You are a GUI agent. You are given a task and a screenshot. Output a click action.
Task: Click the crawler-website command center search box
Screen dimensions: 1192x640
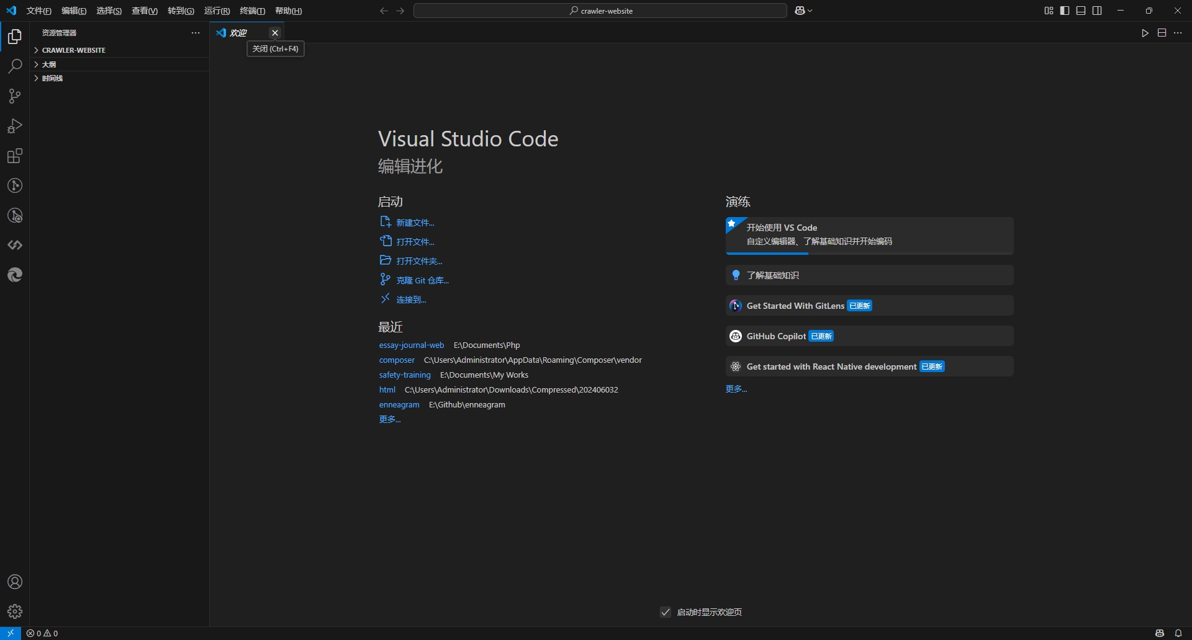600,11
